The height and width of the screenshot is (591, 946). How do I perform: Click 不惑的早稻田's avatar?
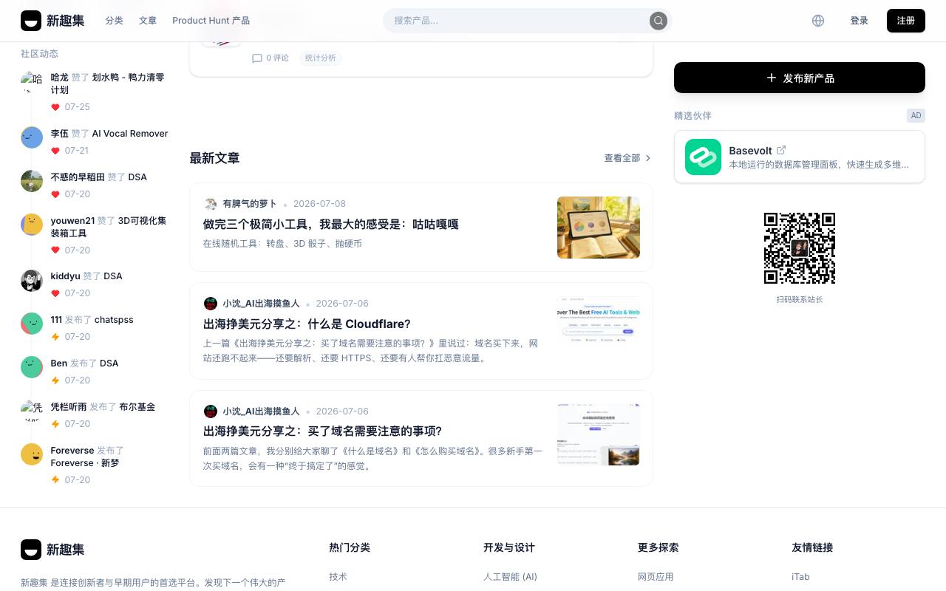(x=32, y=181)
